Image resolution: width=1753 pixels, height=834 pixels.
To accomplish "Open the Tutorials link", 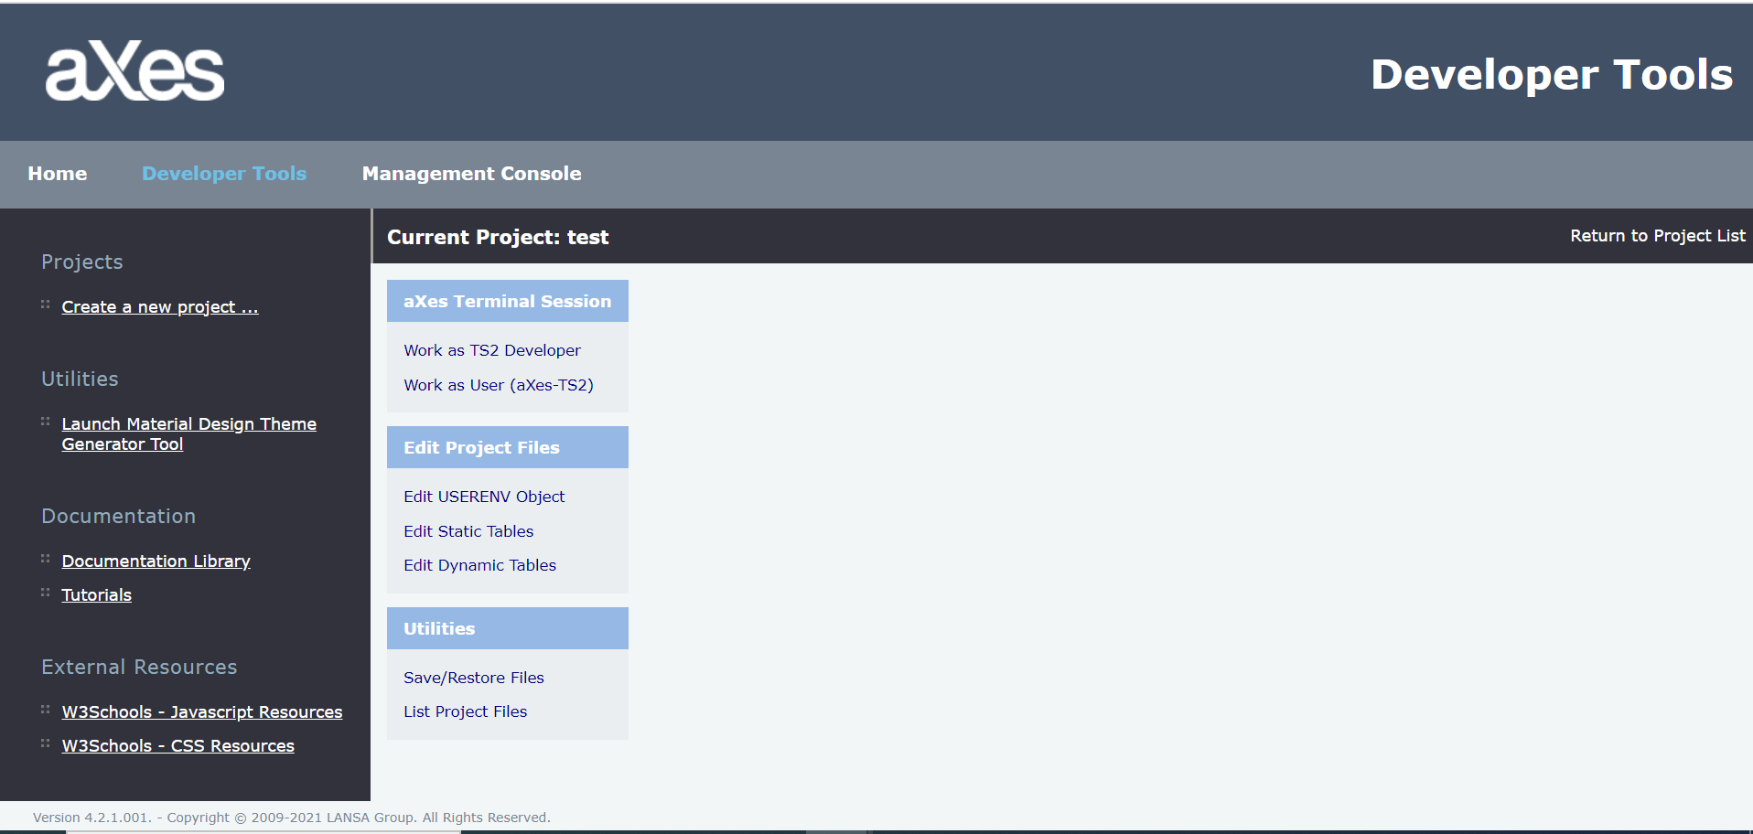I will pos(96,595).
